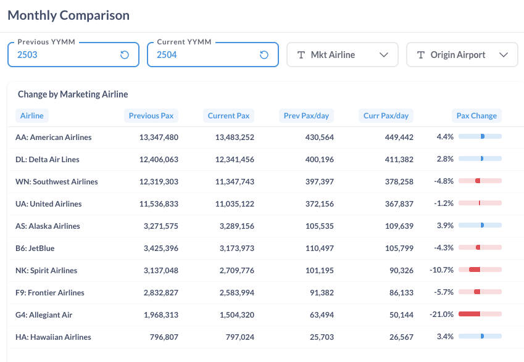
Task: Click the Spirit Airlines pax change bar
Action: point(480,269)
